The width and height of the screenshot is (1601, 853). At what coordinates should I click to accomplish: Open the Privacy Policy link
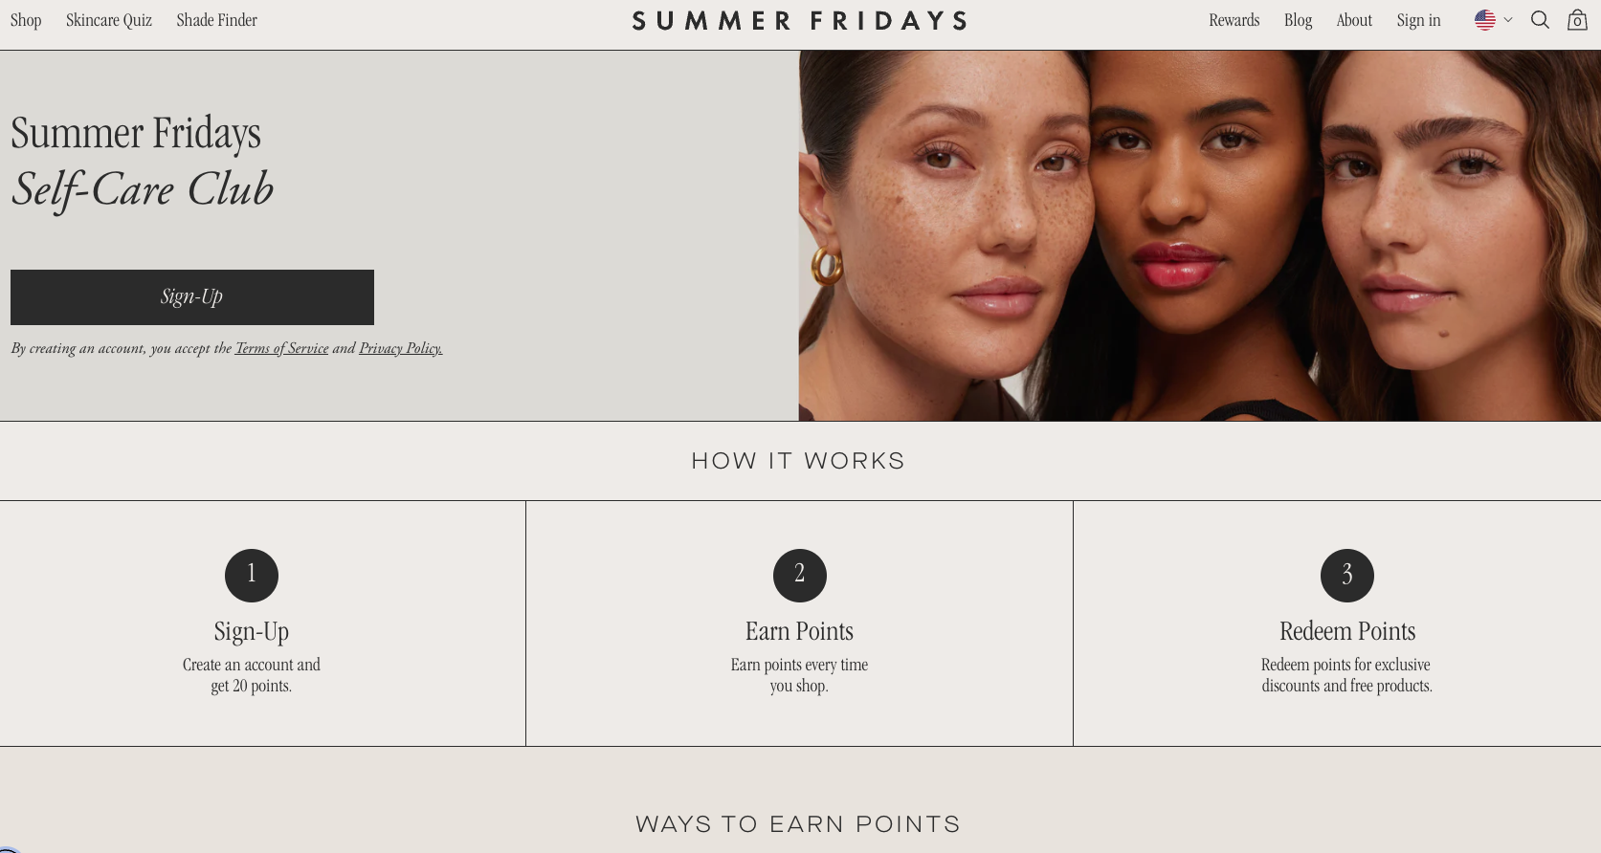click(401, 348)
